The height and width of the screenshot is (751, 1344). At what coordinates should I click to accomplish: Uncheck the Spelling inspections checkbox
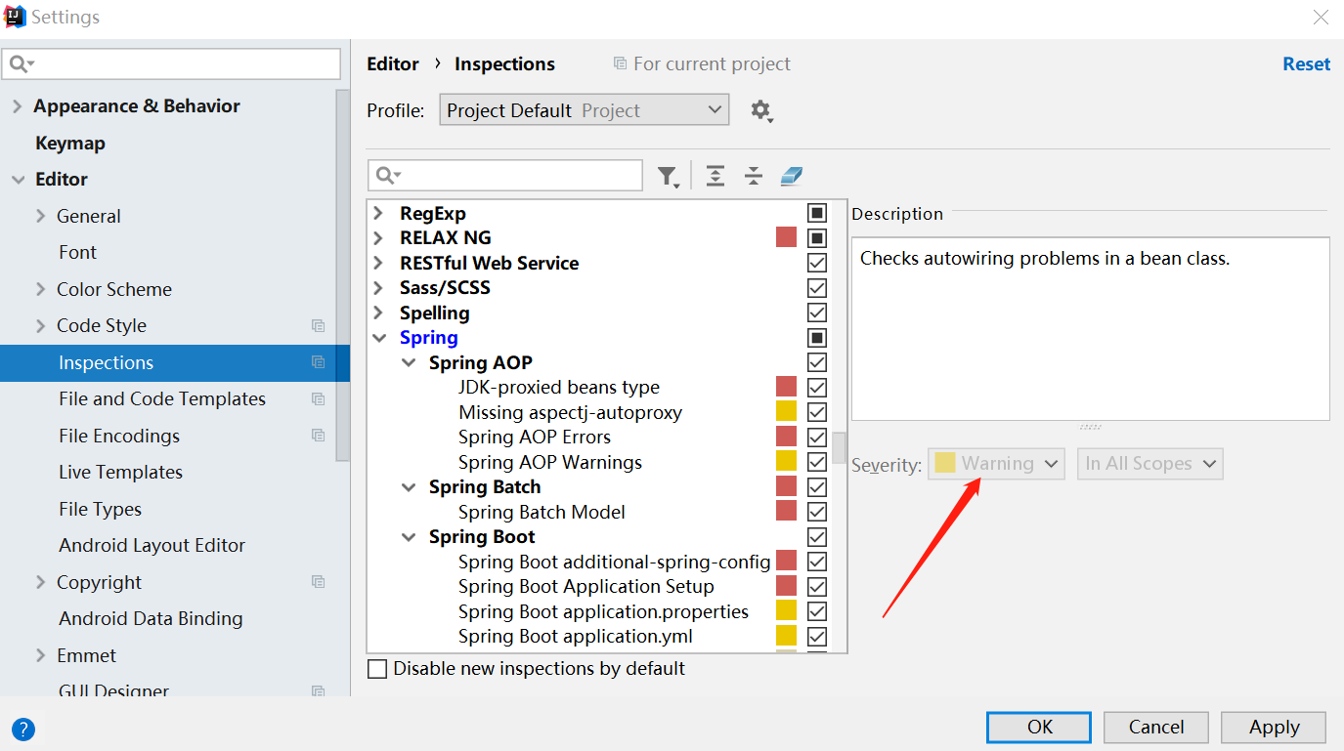click(x=817, y=313)
